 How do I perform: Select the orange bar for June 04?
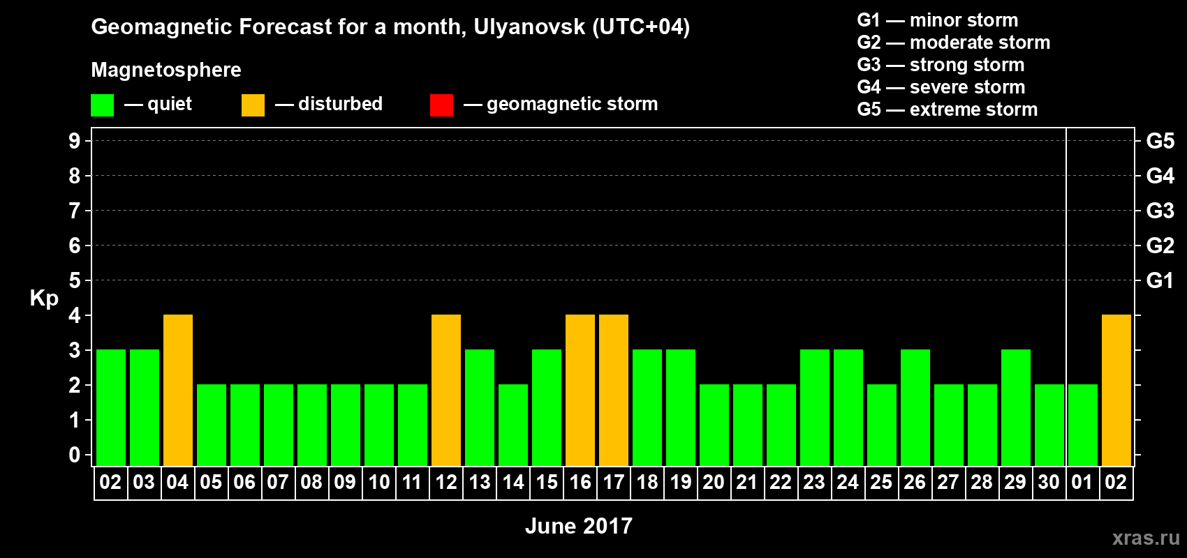pos(178,391)
